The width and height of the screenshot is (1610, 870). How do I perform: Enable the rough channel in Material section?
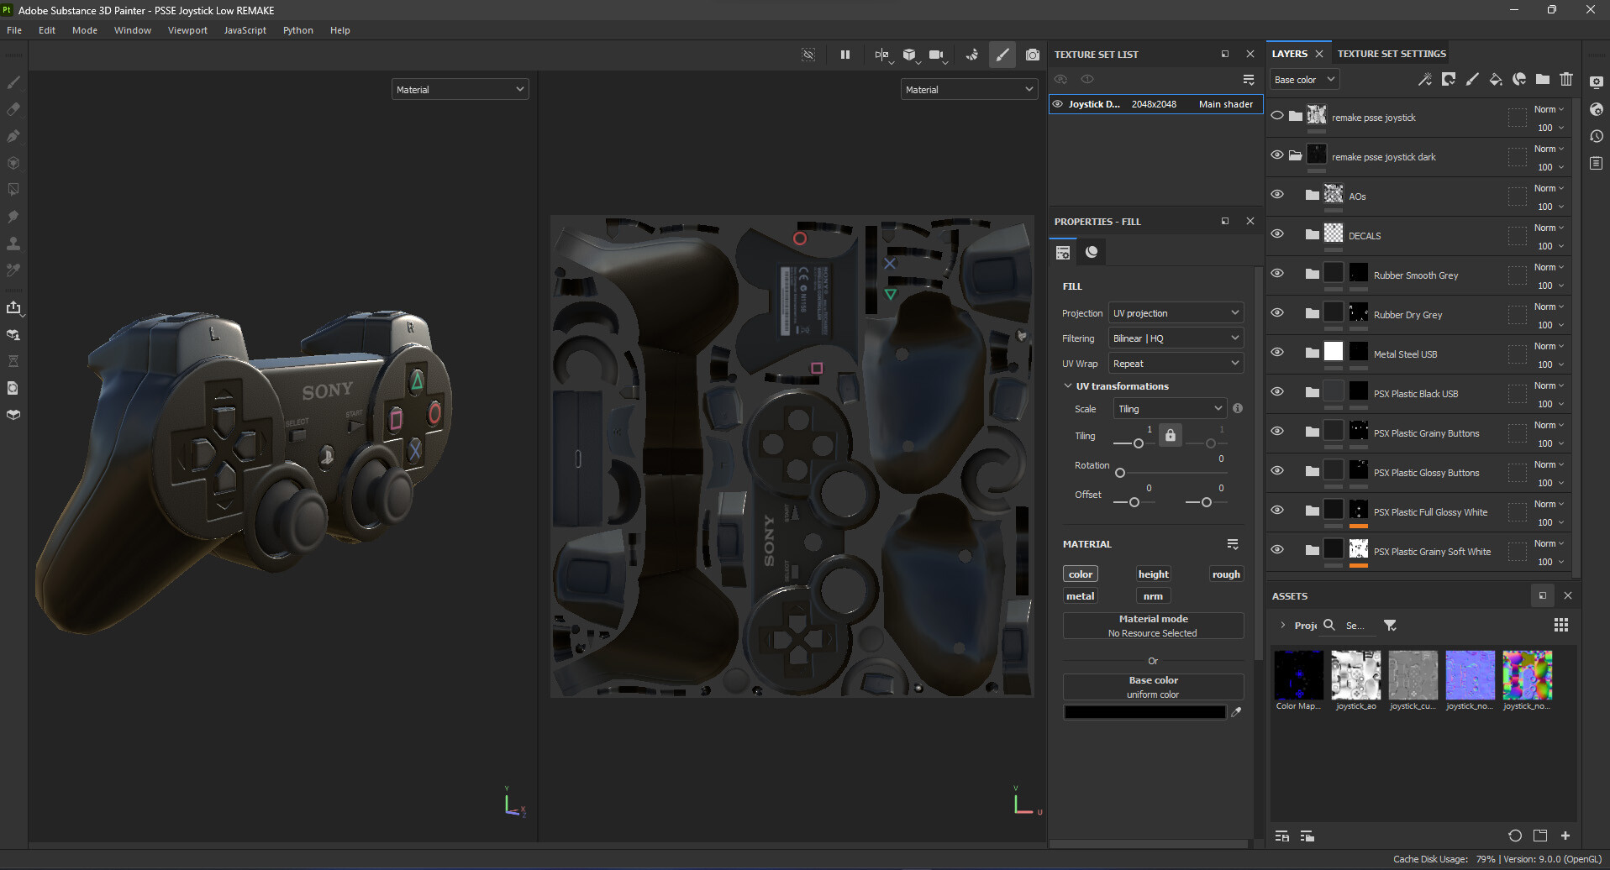click(1225, 574)
